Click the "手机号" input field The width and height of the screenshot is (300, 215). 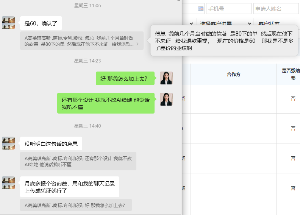(x=228, y=9)
